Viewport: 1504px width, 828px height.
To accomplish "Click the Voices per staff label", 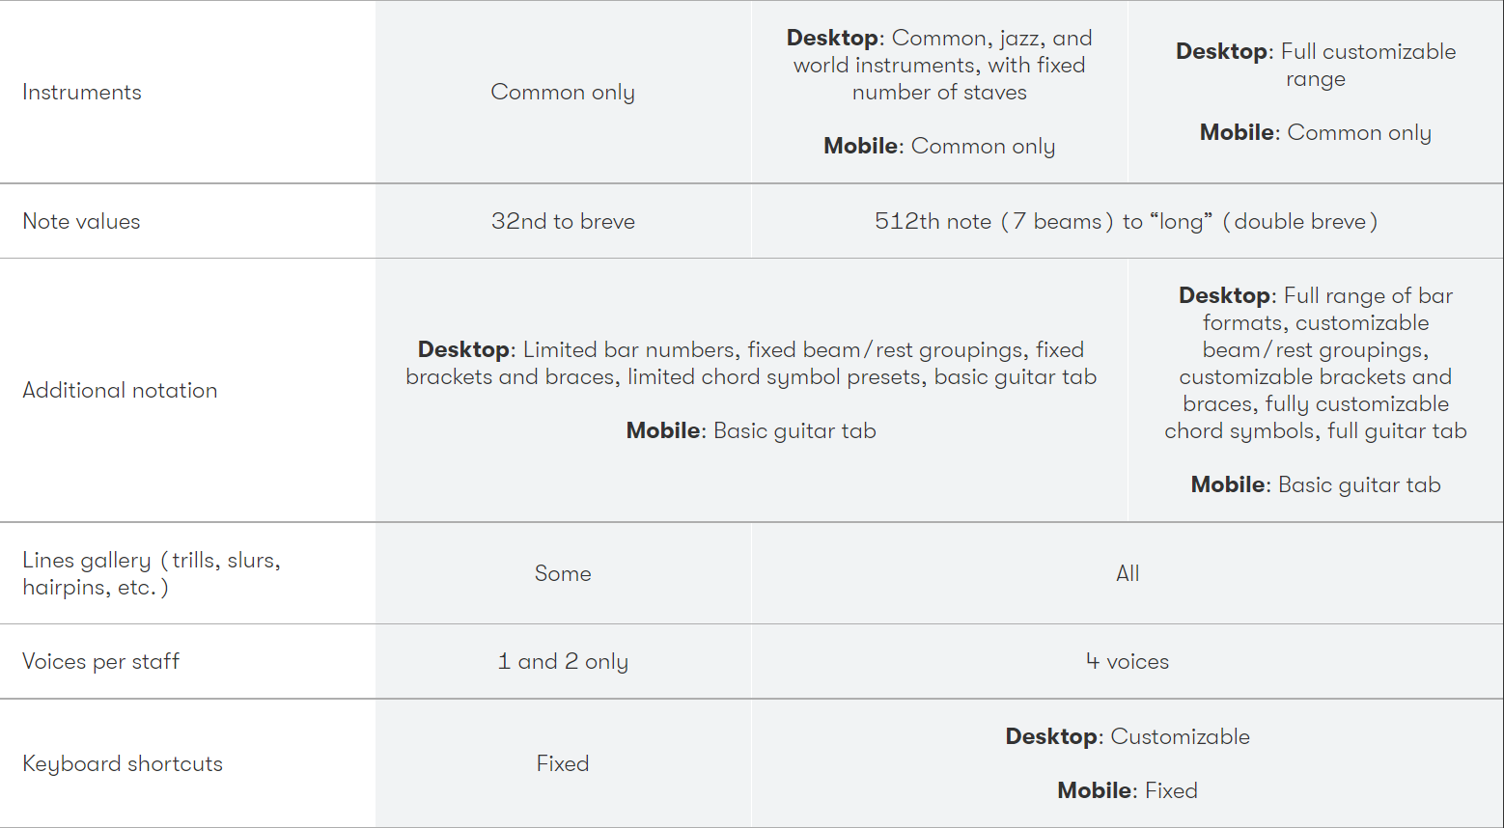I will (101, 662).
